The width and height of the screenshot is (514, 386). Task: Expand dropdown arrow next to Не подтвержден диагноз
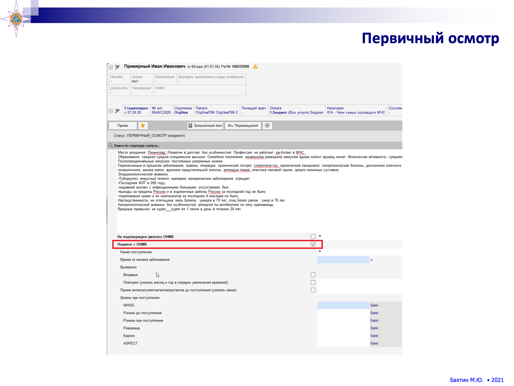(x=320, y=236)
